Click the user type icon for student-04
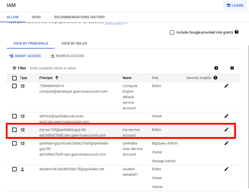Image resolution: width=249 pixels, height=193 pixels. [22, 169]
